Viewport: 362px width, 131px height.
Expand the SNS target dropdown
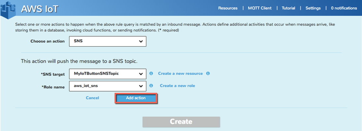(x=107, y=74)
